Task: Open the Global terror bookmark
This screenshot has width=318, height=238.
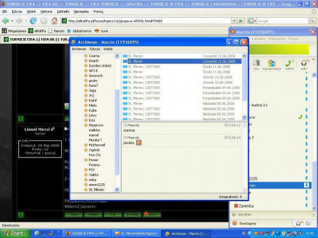Action: (x=79, y=31)
